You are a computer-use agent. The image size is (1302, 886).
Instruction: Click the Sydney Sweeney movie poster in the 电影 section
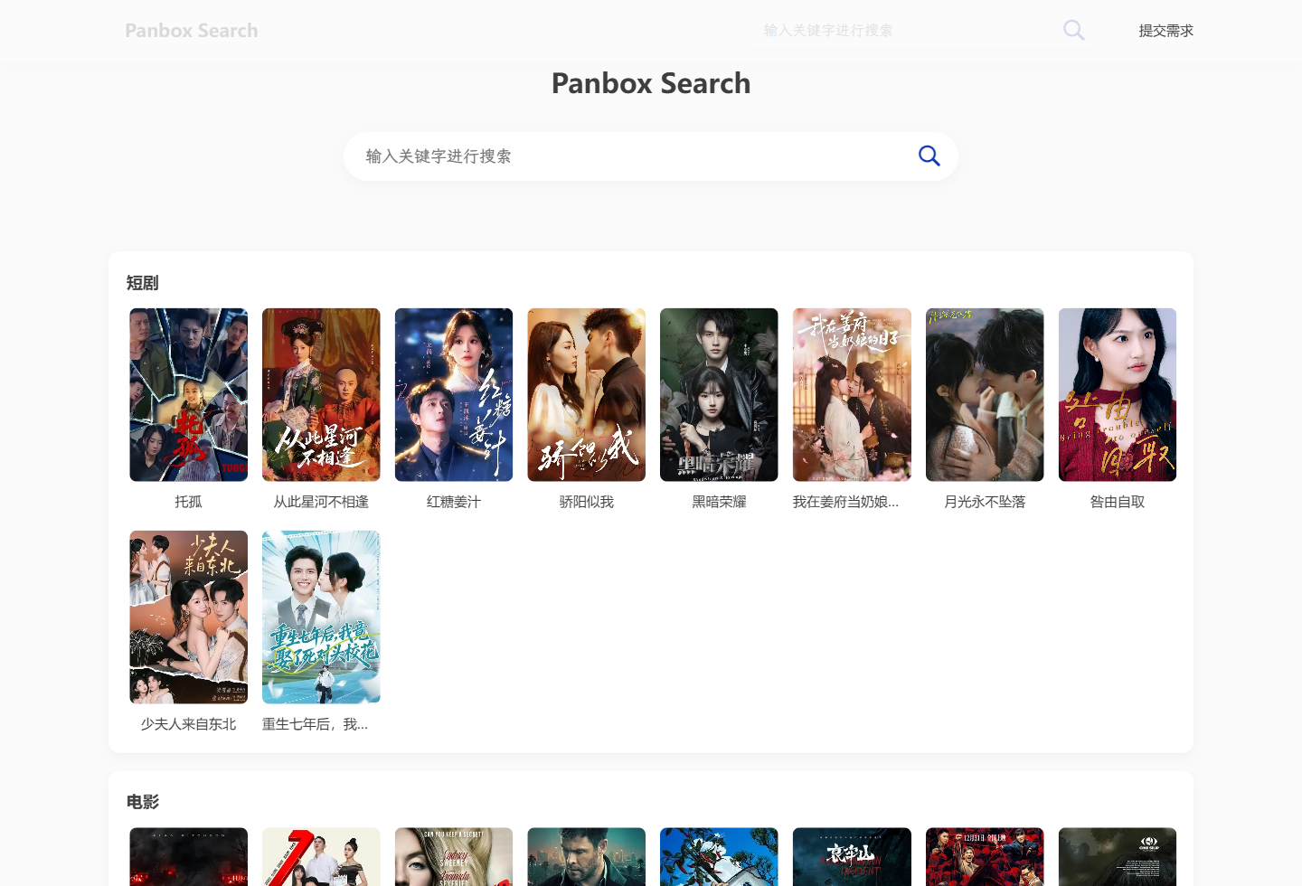pos(453,856)
